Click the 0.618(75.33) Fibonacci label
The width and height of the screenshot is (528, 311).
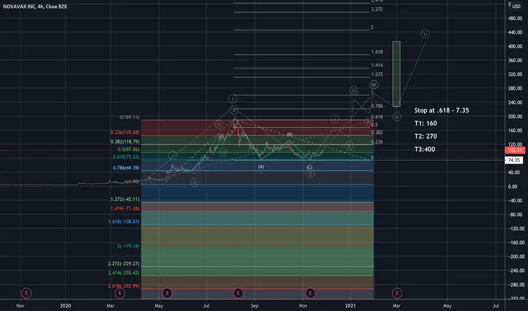pos(126,157)
